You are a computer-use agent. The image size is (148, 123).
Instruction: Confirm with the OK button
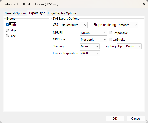tap(115, 119)
